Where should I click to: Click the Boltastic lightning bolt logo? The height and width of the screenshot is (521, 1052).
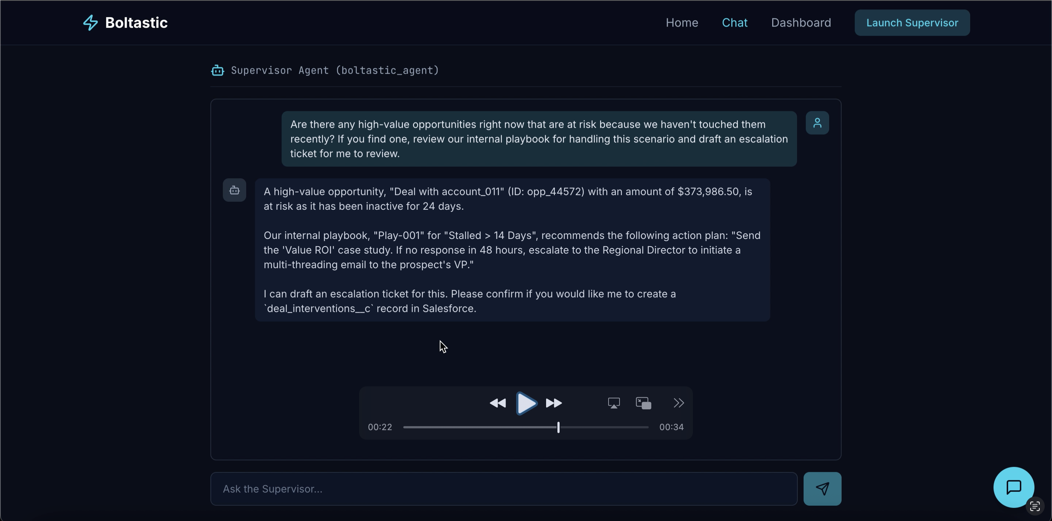pyautogui.click(x=90, y=23)
